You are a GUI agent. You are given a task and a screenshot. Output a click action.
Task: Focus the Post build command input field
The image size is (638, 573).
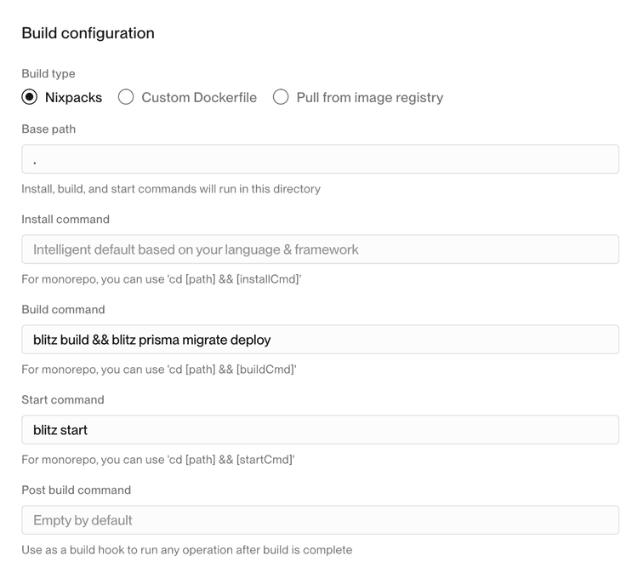coord(320,520)
